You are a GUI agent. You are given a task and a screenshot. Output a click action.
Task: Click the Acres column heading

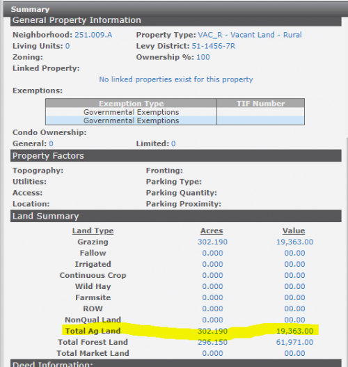[212, 231]
